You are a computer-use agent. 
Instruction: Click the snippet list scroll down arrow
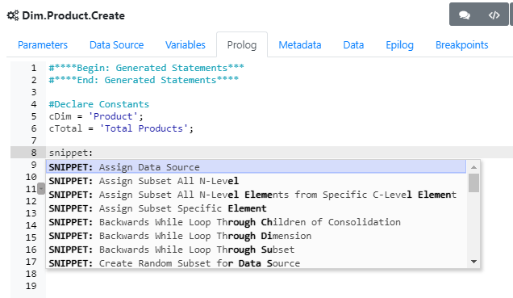[473, 262]
